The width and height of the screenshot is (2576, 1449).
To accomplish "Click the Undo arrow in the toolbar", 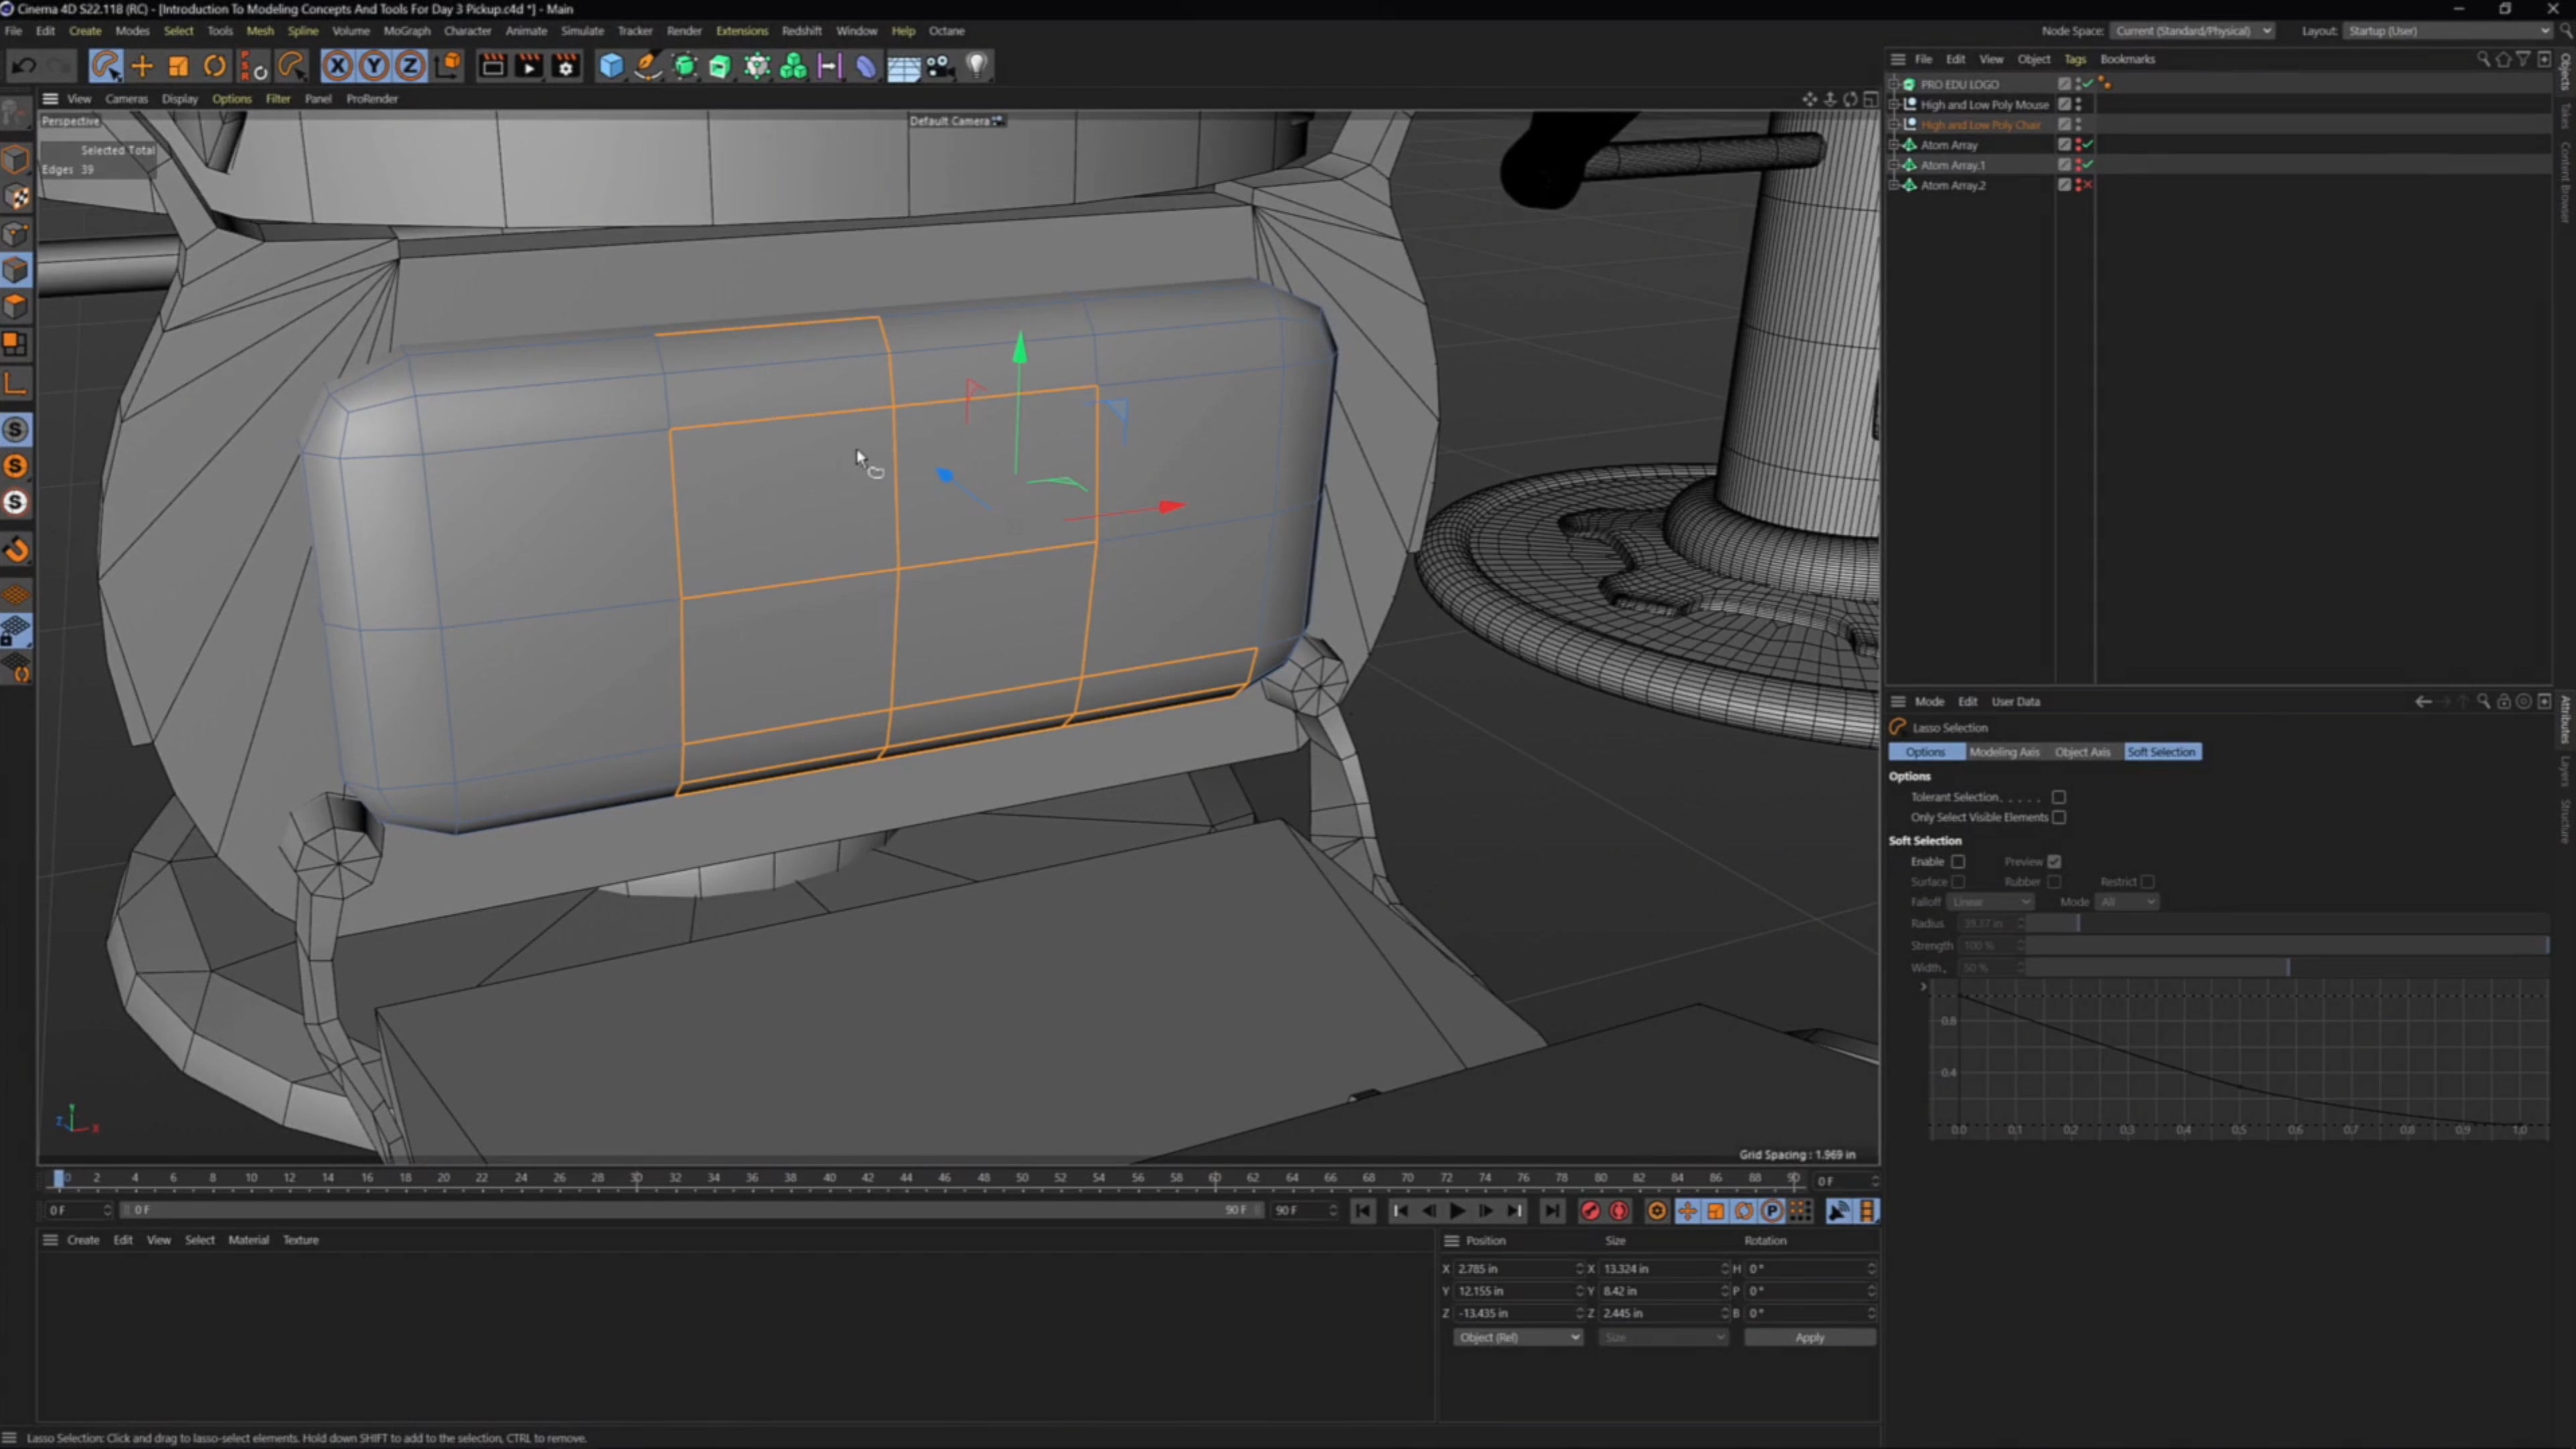I will coord(25,66).
